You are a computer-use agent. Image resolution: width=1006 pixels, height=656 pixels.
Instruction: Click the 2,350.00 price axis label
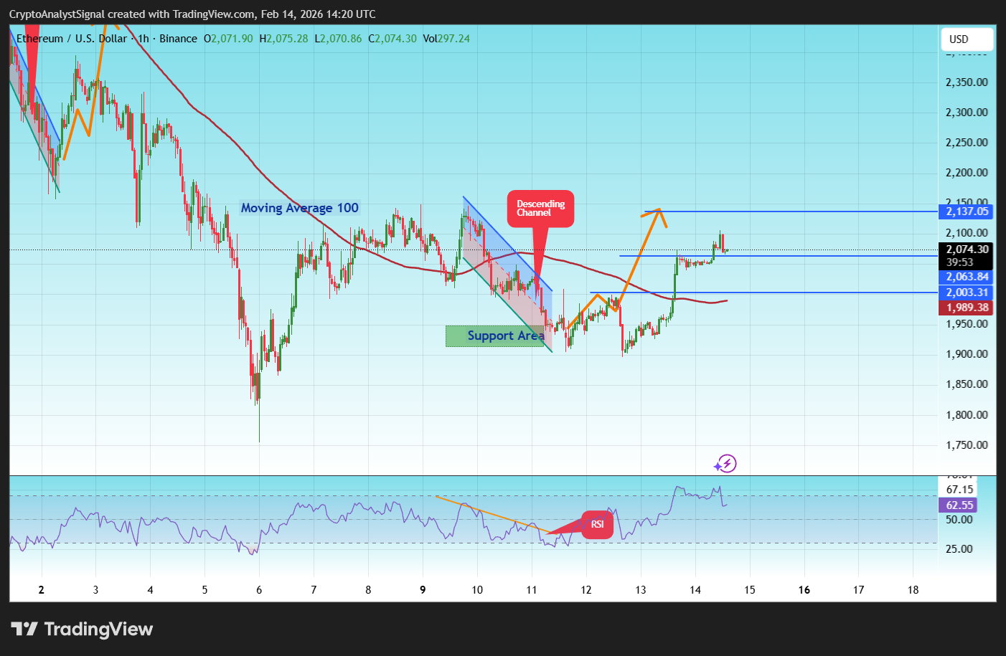click(x=967, y=82)
